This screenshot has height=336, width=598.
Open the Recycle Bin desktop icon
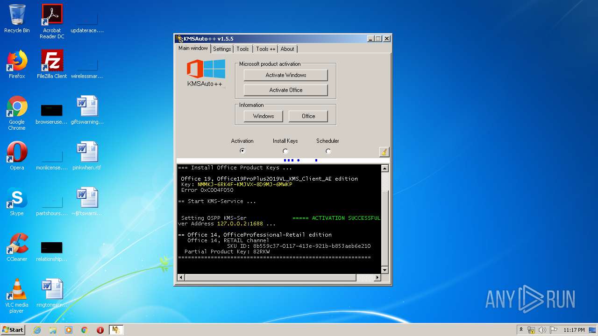pos(17,19)
